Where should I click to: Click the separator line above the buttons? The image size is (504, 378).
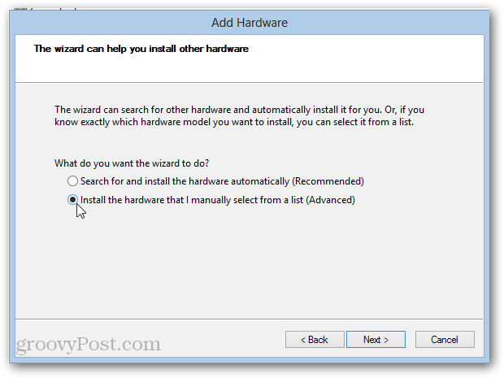249,319
